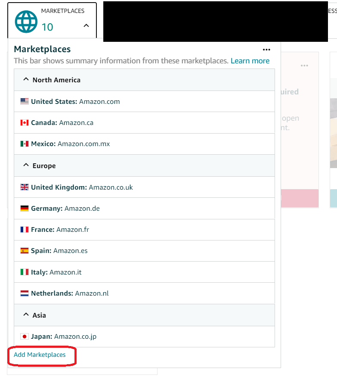The image size is (337, 384).
Task: Open the faded card's three-dot menu
Action: pos(304,66)
